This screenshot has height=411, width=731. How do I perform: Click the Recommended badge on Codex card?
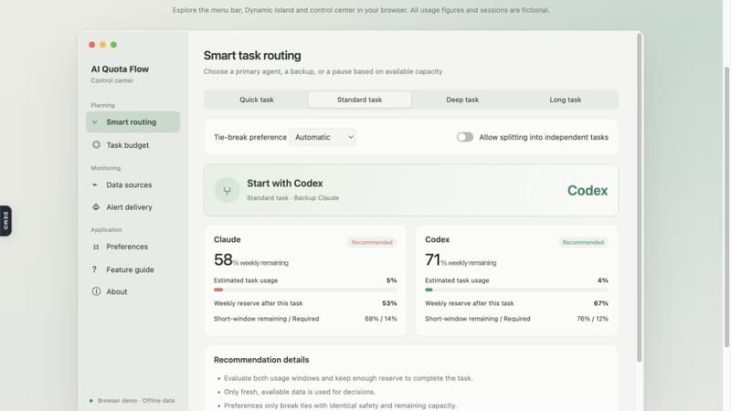[x=583, y=242]
